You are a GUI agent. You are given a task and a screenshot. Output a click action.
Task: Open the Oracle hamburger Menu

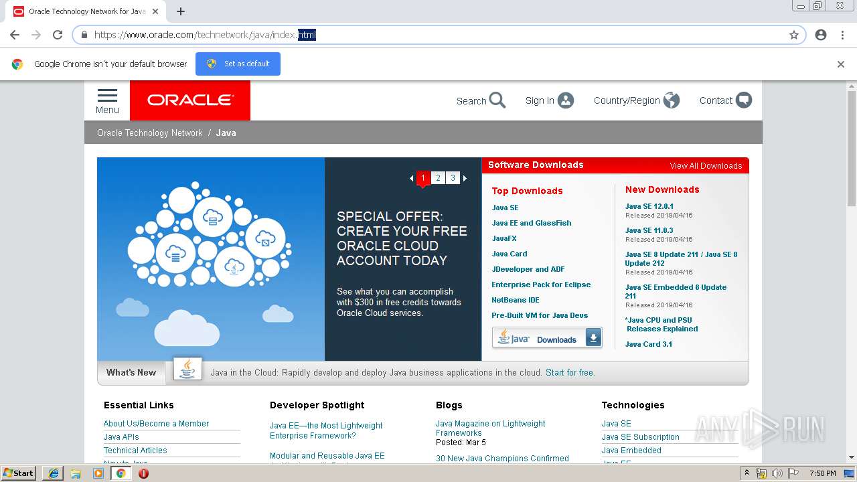(x=107, y=101)
